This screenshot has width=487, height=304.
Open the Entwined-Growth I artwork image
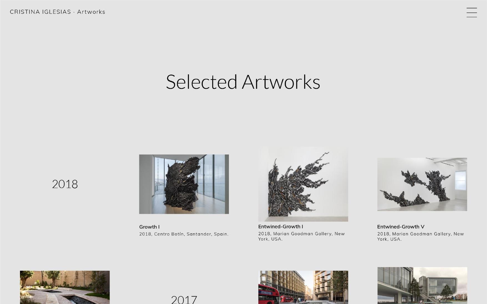click(x=303, y=184)
